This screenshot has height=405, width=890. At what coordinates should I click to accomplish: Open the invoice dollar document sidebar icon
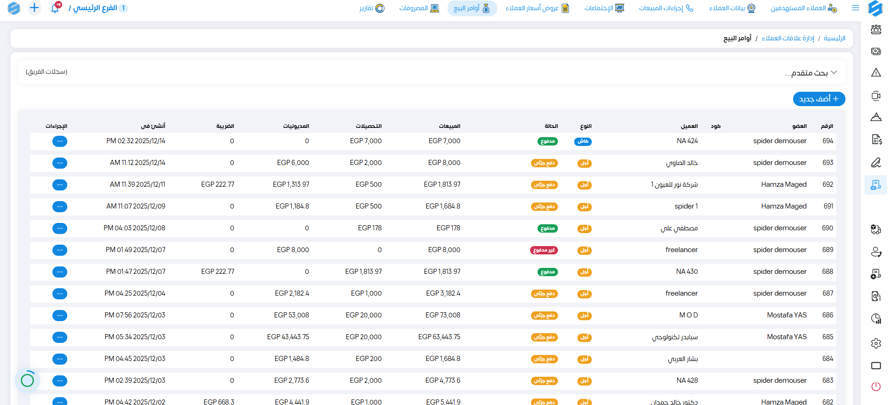pos(876,139)
